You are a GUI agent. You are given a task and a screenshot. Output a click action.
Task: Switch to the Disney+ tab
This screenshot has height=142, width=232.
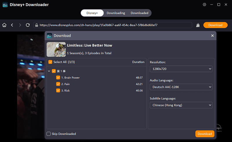(92, 13)
